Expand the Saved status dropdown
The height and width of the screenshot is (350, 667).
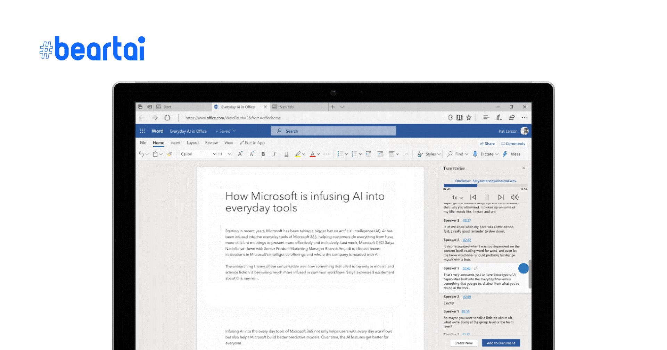click(x=234, y=131)
